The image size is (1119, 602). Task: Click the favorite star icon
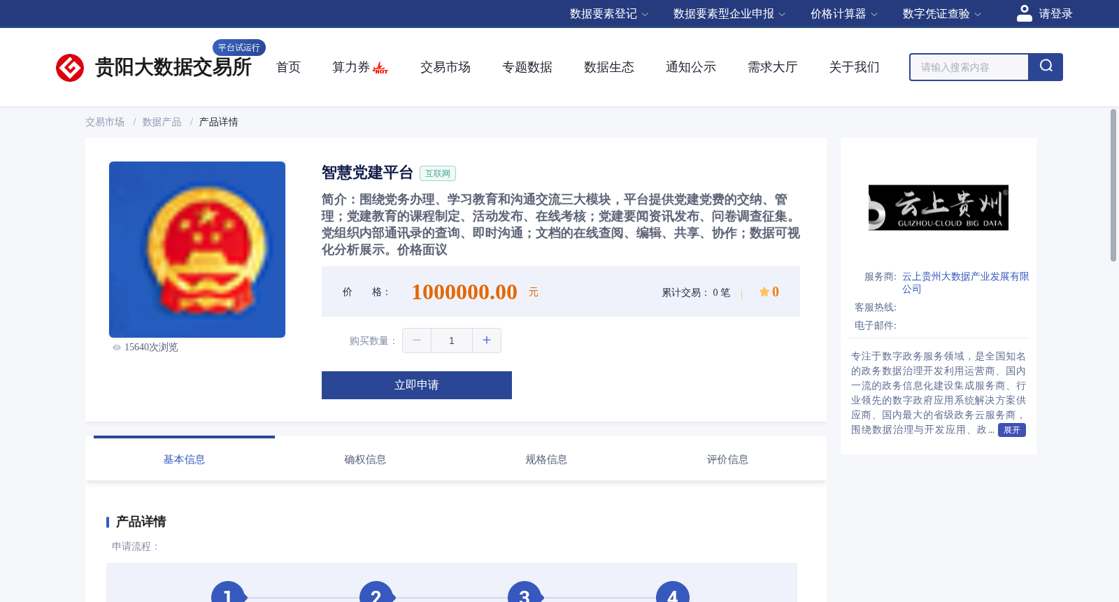coord(764,292)
